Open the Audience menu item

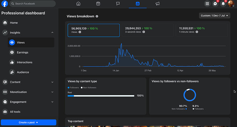[31, 72]
